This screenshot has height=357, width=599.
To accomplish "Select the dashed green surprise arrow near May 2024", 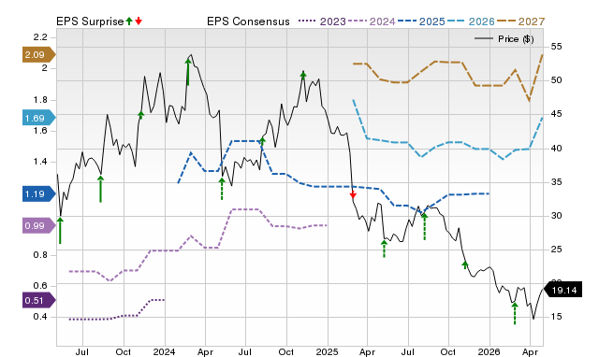I will pos(222,189).
